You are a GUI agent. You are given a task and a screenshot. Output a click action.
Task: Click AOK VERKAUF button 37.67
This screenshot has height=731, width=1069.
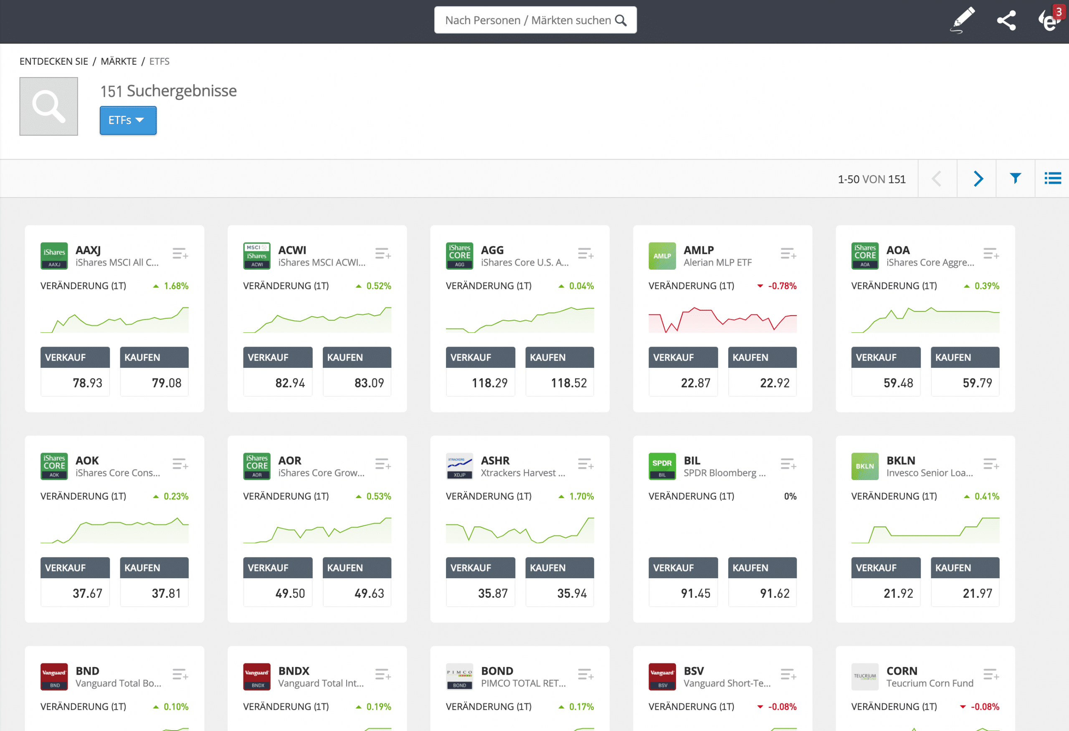(x=75, y=582)
